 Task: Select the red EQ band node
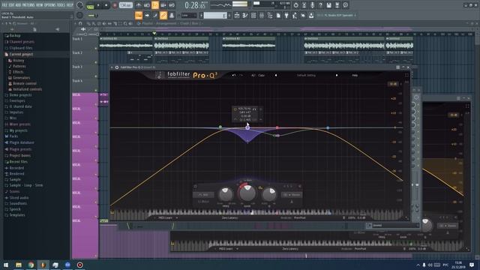277,127
